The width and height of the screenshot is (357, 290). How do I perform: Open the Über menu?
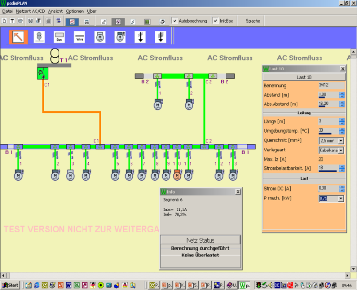(x=92, y=11)
